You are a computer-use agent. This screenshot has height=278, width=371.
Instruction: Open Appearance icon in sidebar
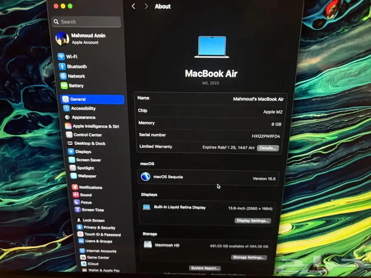click(68, 117)
